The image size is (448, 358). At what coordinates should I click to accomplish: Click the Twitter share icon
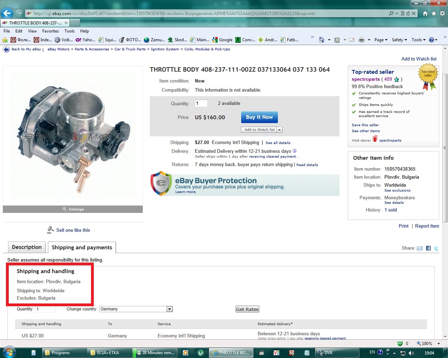pos(436,248)
